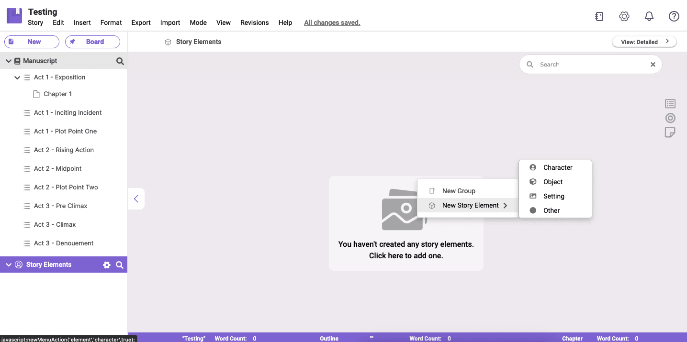Click the Object cube icon in submenu
Viewport: 687px width, 342px height.
pyautogui.click(x=533, y=182)
